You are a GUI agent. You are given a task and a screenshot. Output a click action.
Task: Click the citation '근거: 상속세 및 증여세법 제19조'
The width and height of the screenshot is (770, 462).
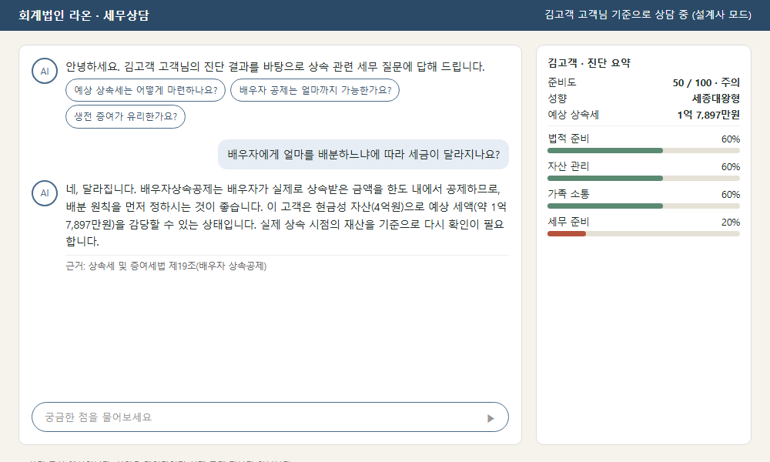click(166, 266)
